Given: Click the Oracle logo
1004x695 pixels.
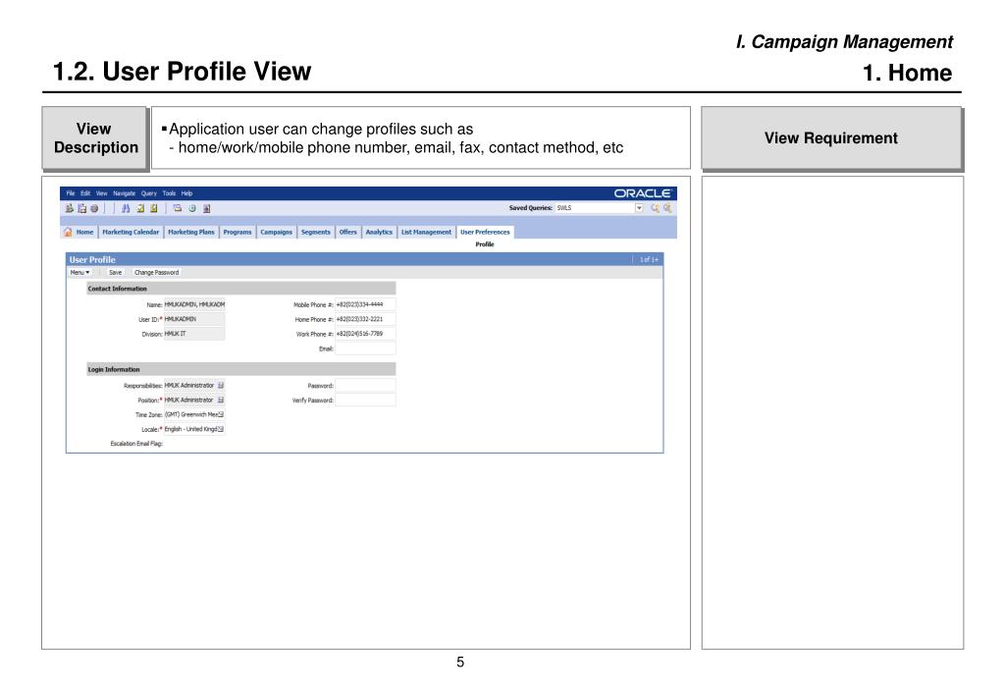Looking at the screenshot, I should point(642,193).
